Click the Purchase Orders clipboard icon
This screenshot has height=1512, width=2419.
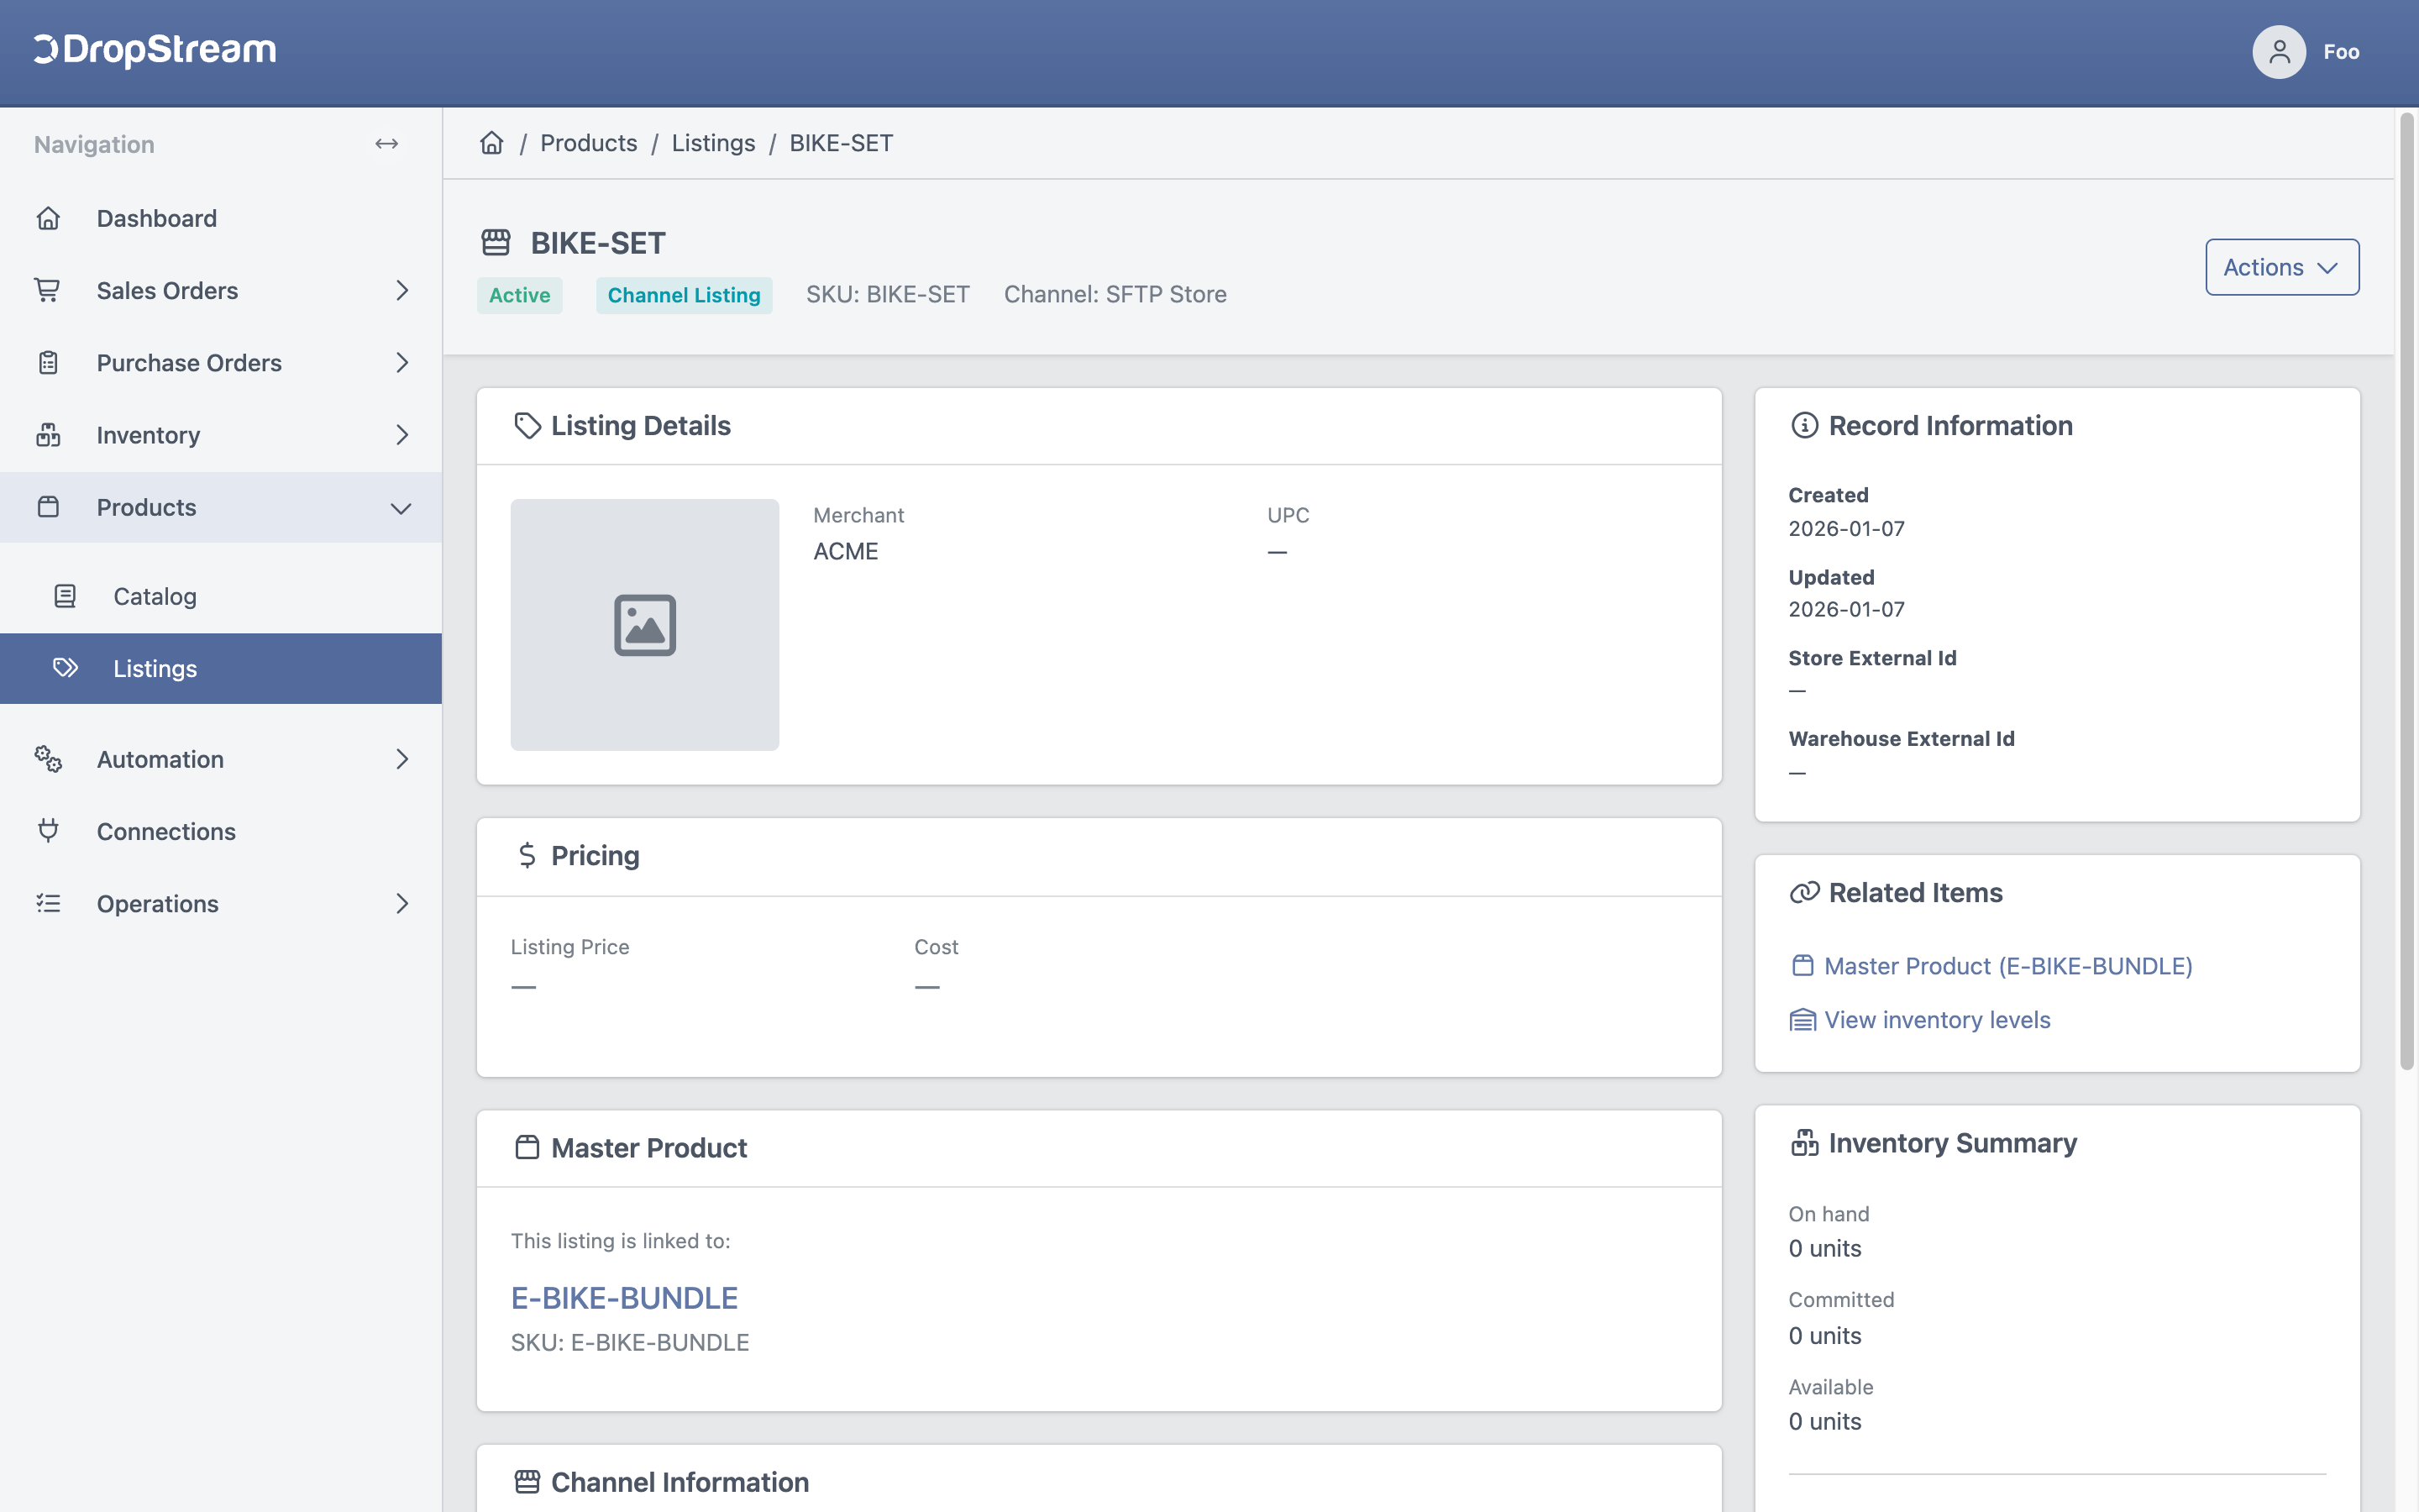point(48,362)
